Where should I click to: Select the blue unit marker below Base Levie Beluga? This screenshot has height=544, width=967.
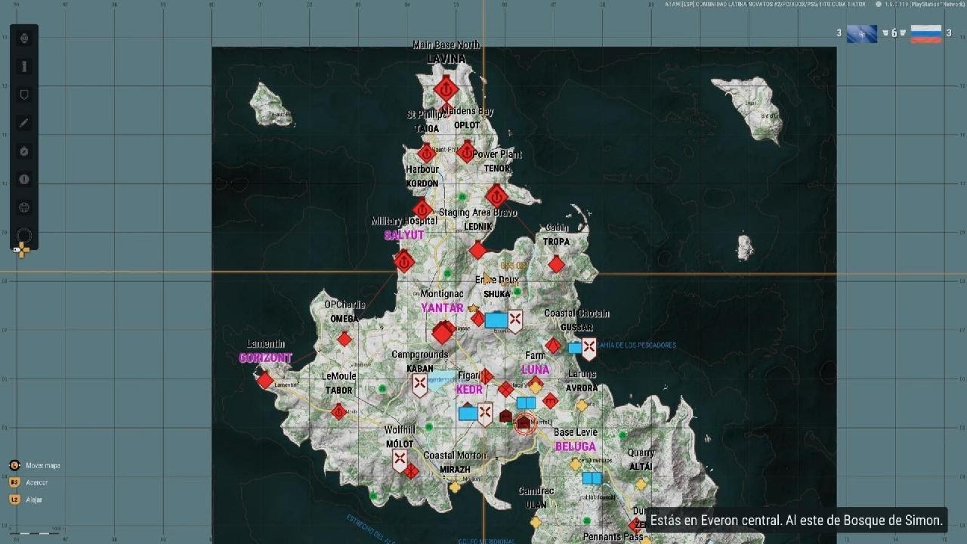pyautogui.click(x=592, y=478)
